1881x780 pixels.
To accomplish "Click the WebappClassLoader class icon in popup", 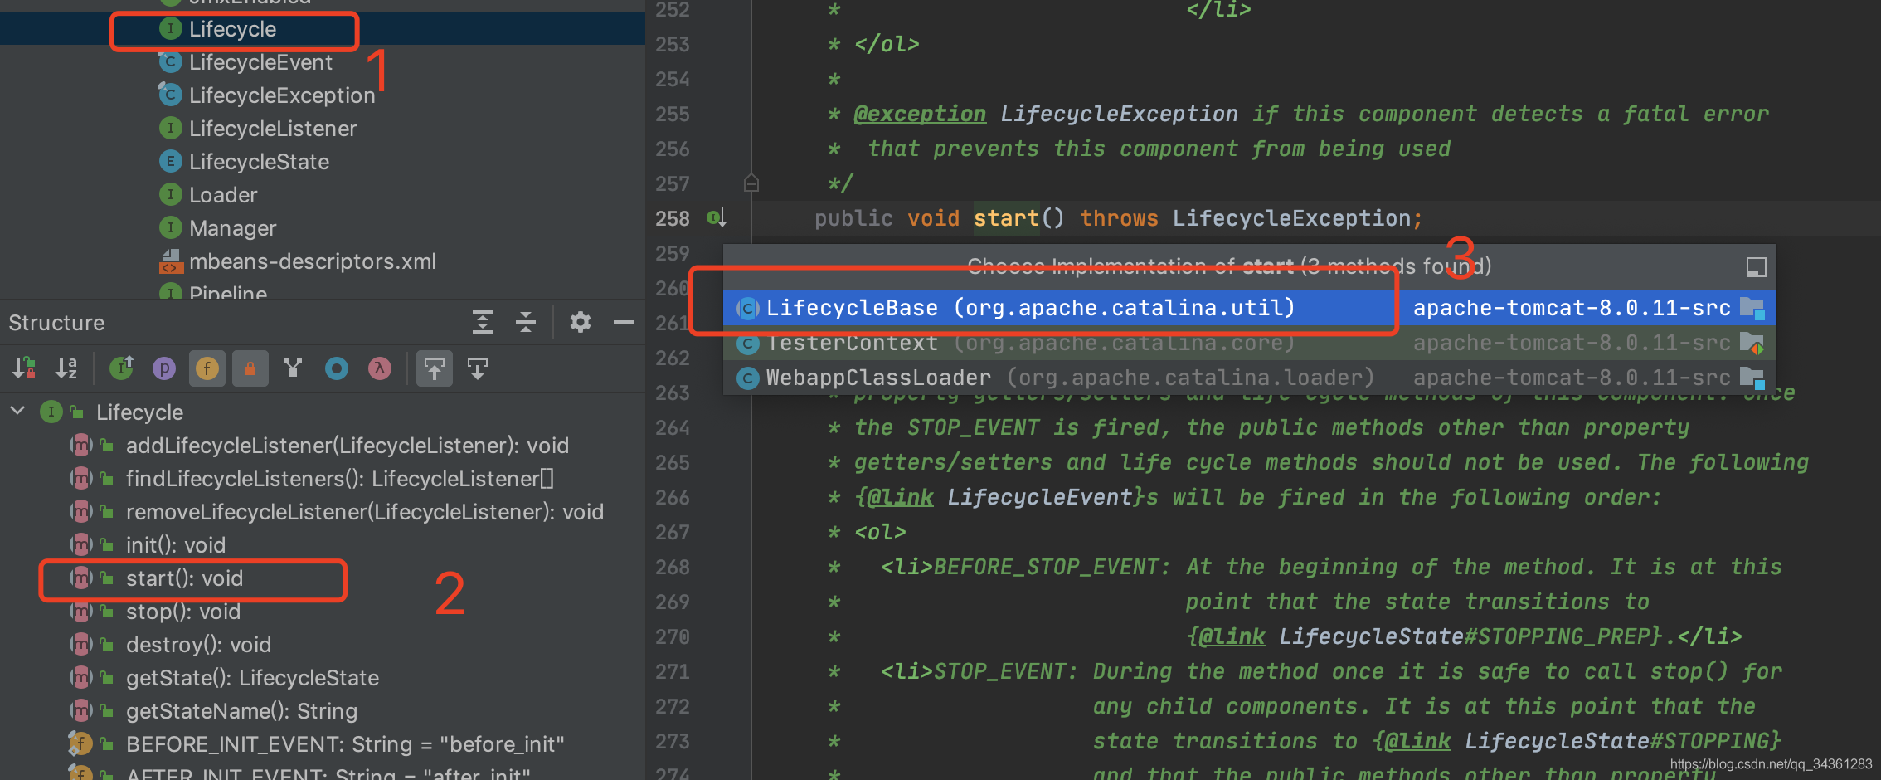I will pyautogui.click(x=748, y=378).
